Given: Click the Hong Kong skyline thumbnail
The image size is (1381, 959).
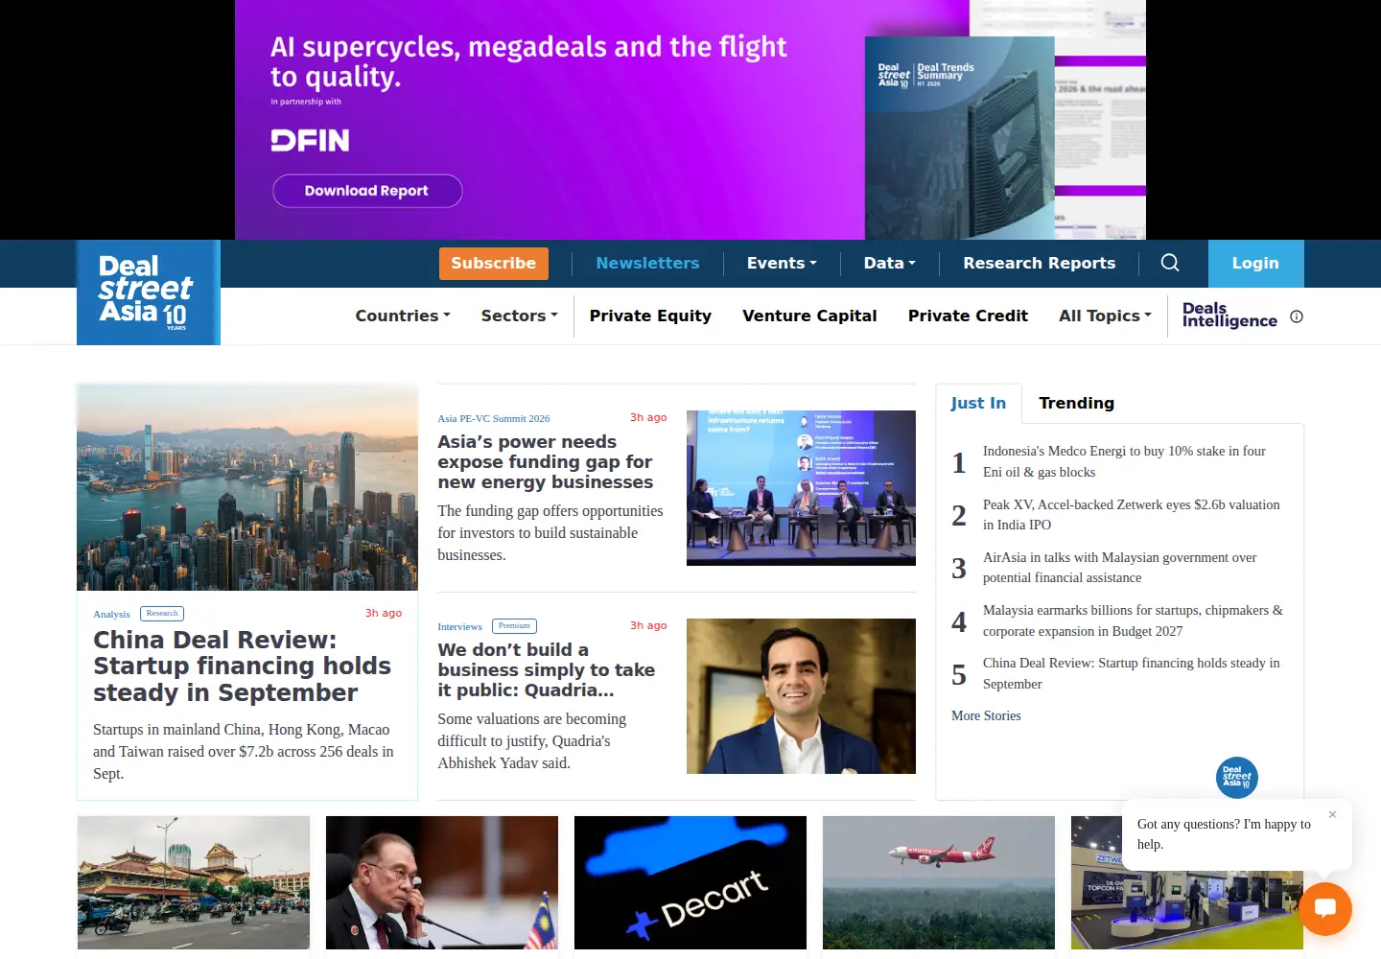Looking at the screenshot, I should [247, 487].
